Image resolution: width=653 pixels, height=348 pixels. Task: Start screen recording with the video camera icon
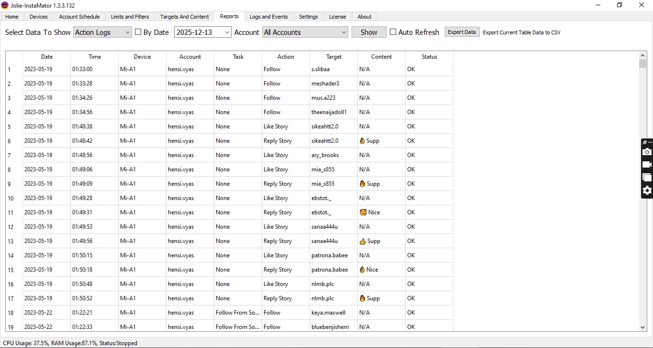pos(647,164)
